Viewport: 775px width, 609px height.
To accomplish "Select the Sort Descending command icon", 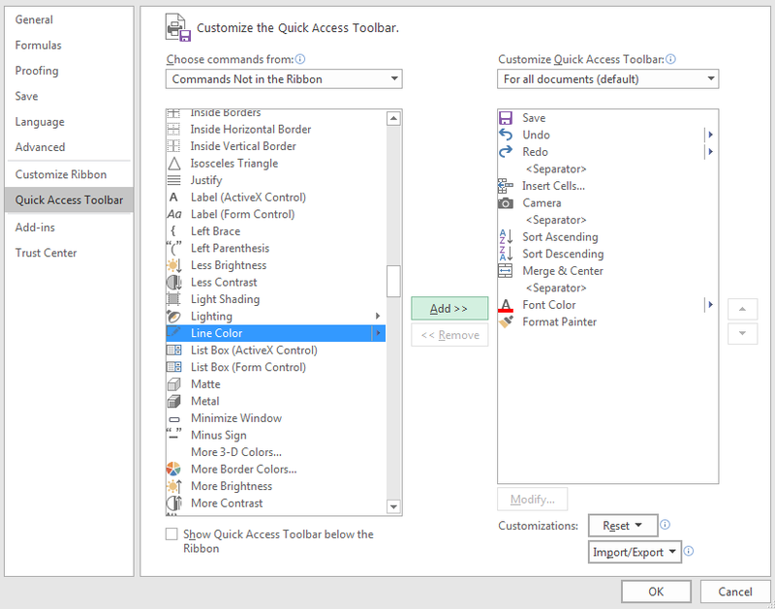I will 506,254.
